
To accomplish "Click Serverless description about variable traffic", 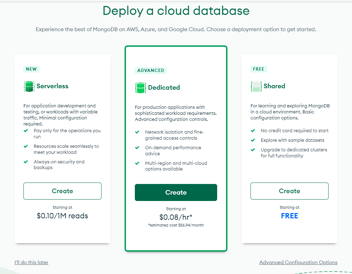I will tap(60, 114).
